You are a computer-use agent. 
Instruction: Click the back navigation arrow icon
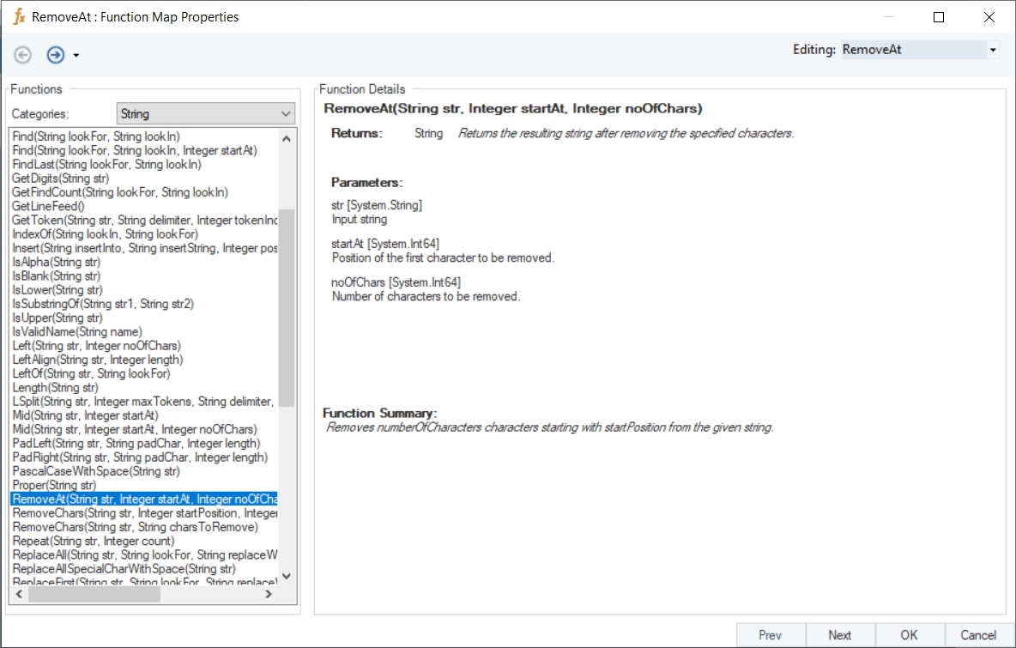23,55
